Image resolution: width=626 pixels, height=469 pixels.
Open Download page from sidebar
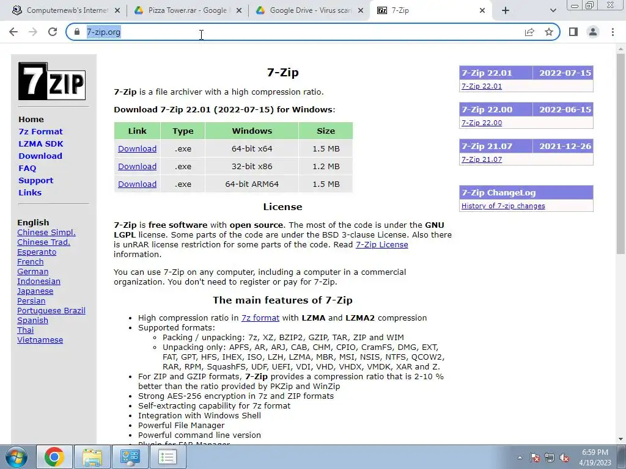[40, 156]
